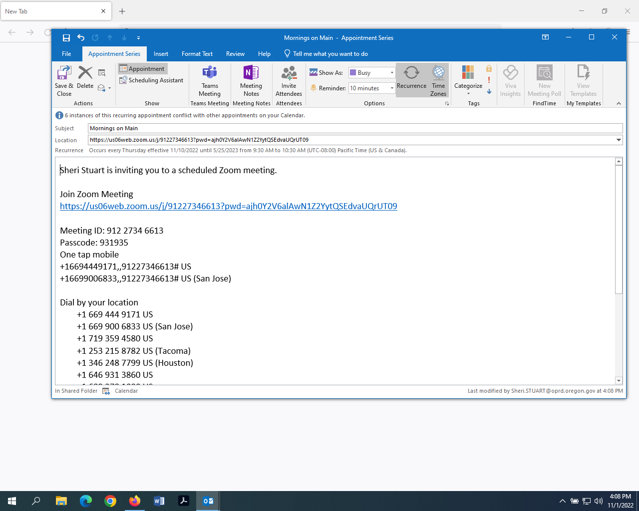Select Scheduling Assistant view
The height and width of the screenshot is (511, 639).
151,80
